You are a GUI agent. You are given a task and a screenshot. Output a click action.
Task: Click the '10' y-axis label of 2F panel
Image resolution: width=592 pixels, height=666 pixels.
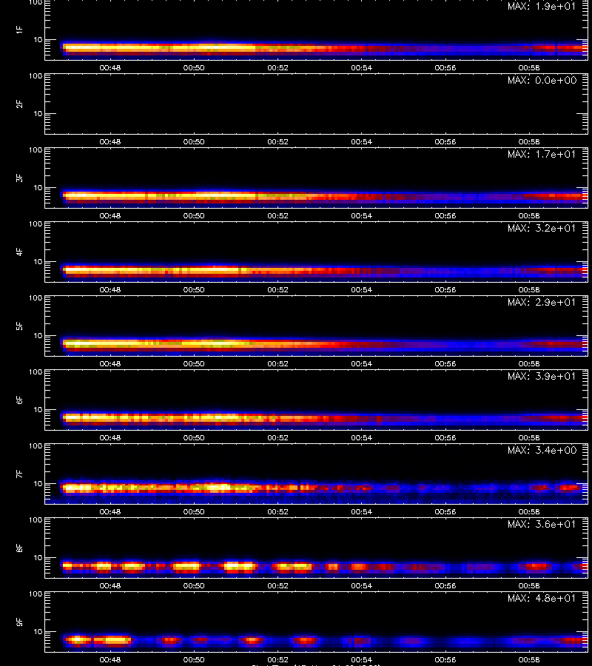(x=38, y=113)
